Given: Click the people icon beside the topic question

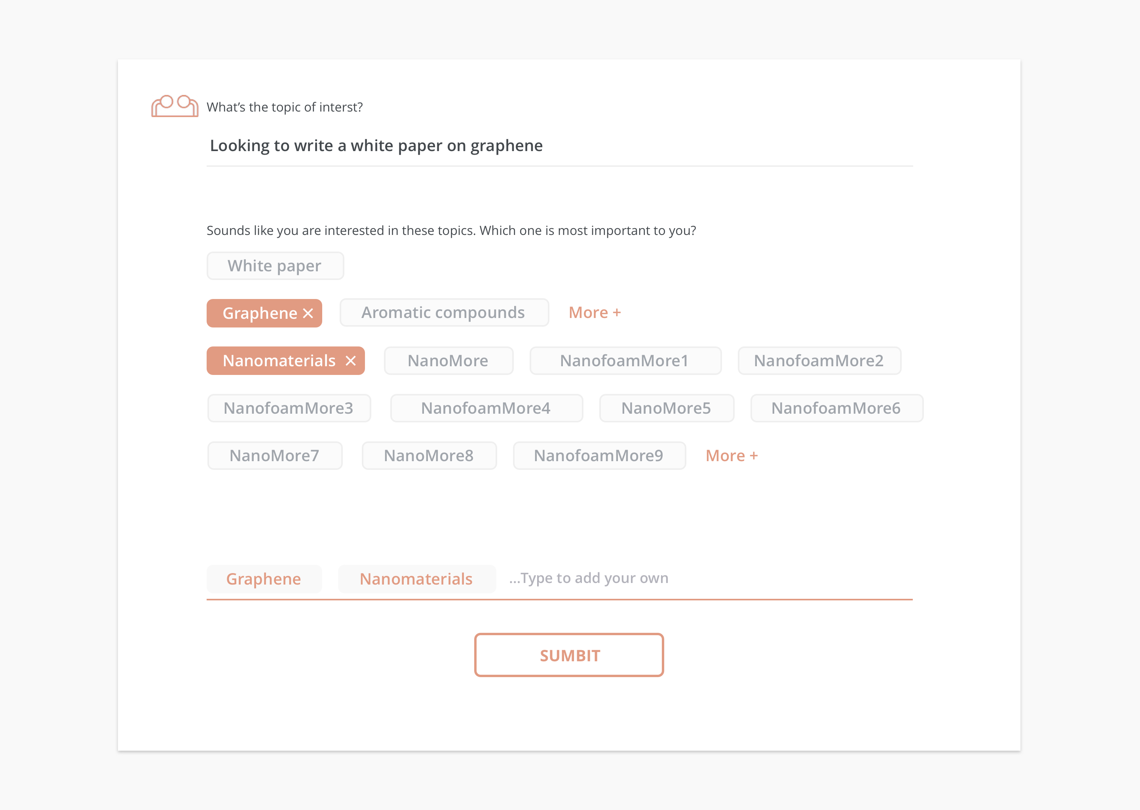Looking at the screenshot, I should tap(175, 106).
